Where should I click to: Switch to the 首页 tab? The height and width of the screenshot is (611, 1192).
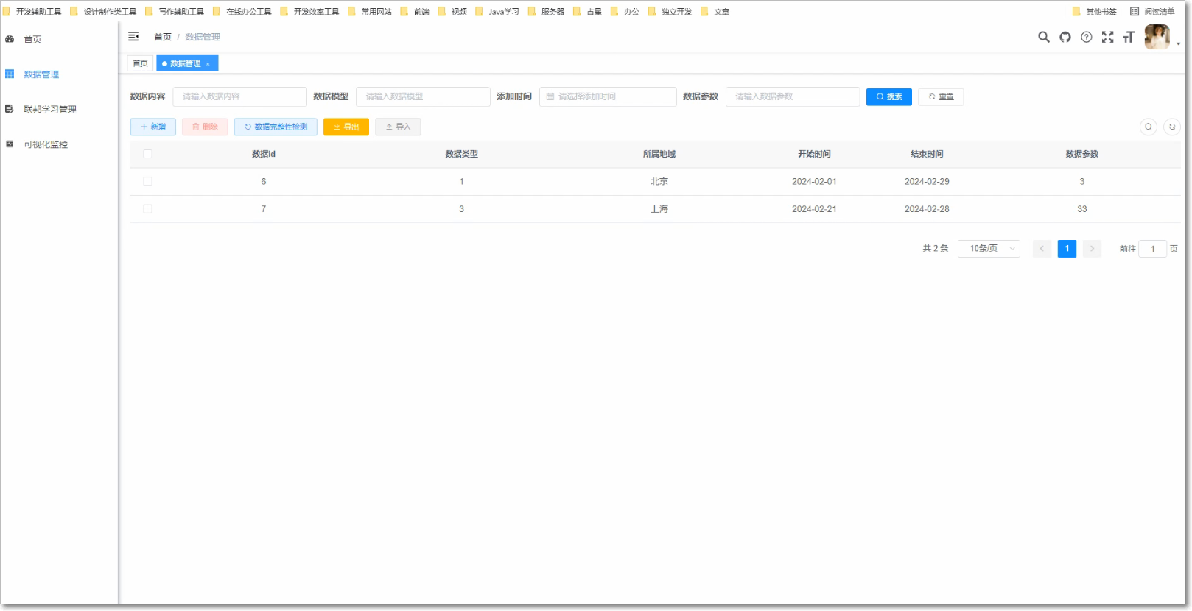tap(140, 63)
